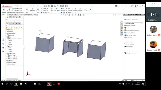
Task: Expand the Annotations folder
Action: pos(6,33)
